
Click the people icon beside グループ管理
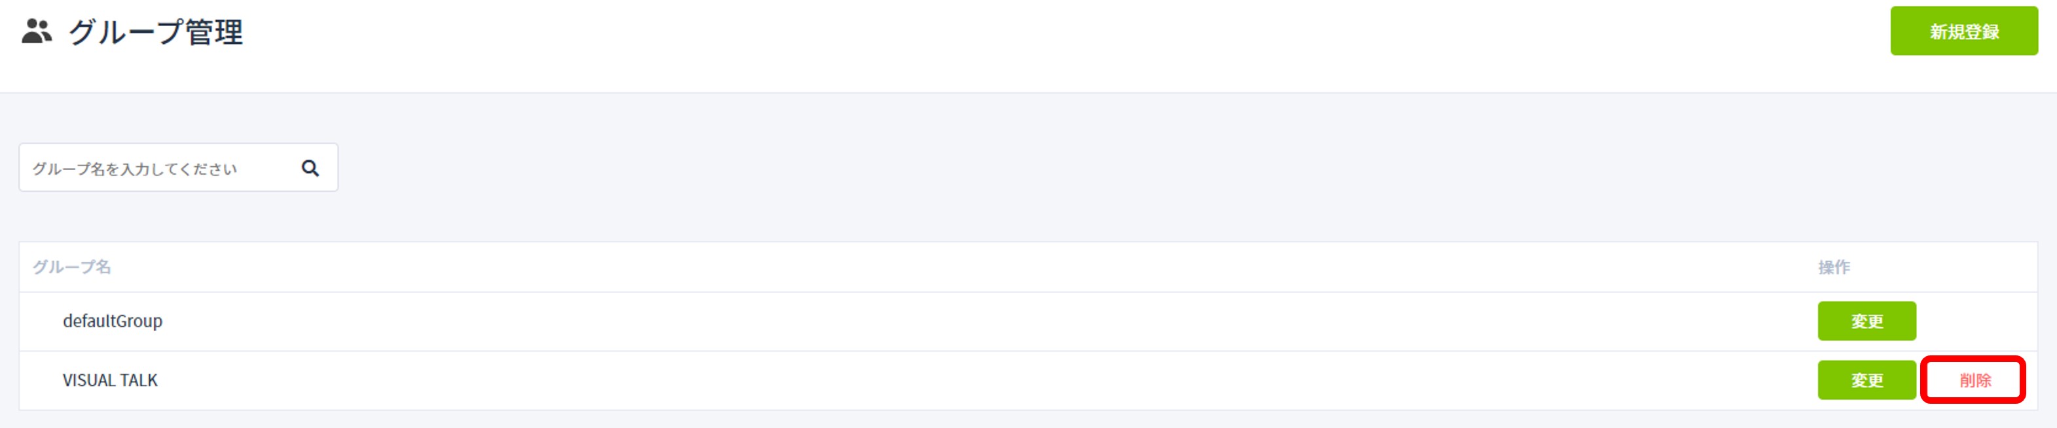[37, 32]
